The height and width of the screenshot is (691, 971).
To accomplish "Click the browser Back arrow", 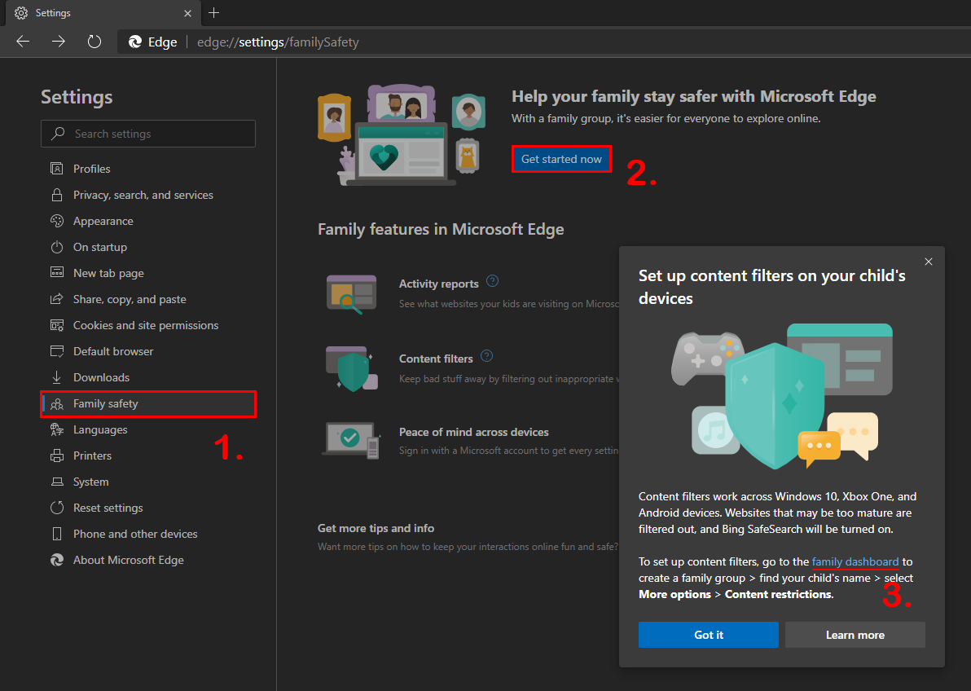I will click(x=23, y=42).
